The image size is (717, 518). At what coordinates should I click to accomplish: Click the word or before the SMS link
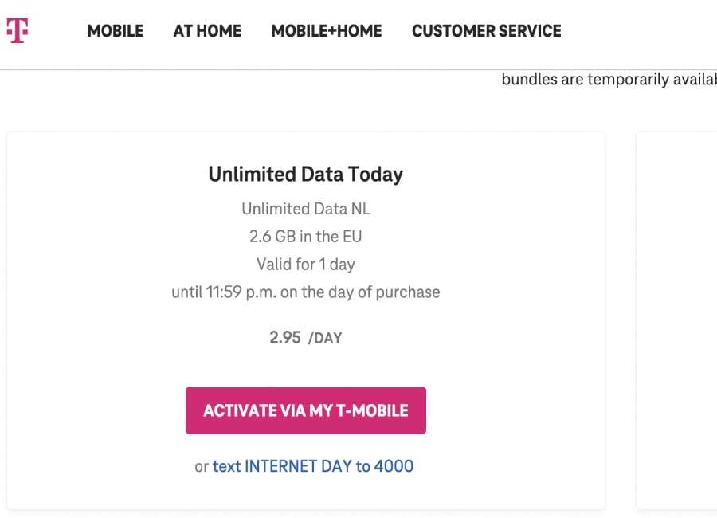click(x=202, y=467)
